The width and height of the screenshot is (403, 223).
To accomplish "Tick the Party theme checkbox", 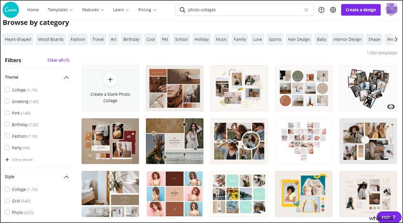I will coord(7,147).
